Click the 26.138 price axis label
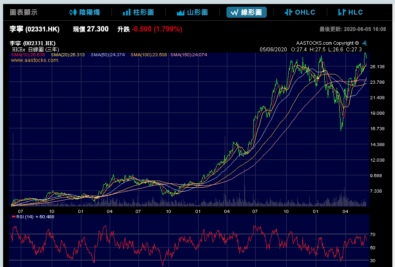Screen dimensions: 395x267 (x=377, y=67)
